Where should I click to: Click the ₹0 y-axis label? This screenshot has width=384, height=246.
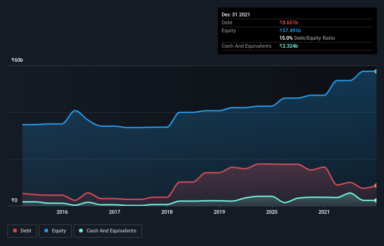tap(14, 201)
